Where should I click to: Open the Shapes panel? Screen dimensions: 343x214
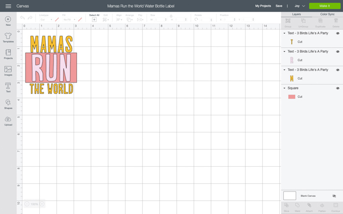click(8, 104)
